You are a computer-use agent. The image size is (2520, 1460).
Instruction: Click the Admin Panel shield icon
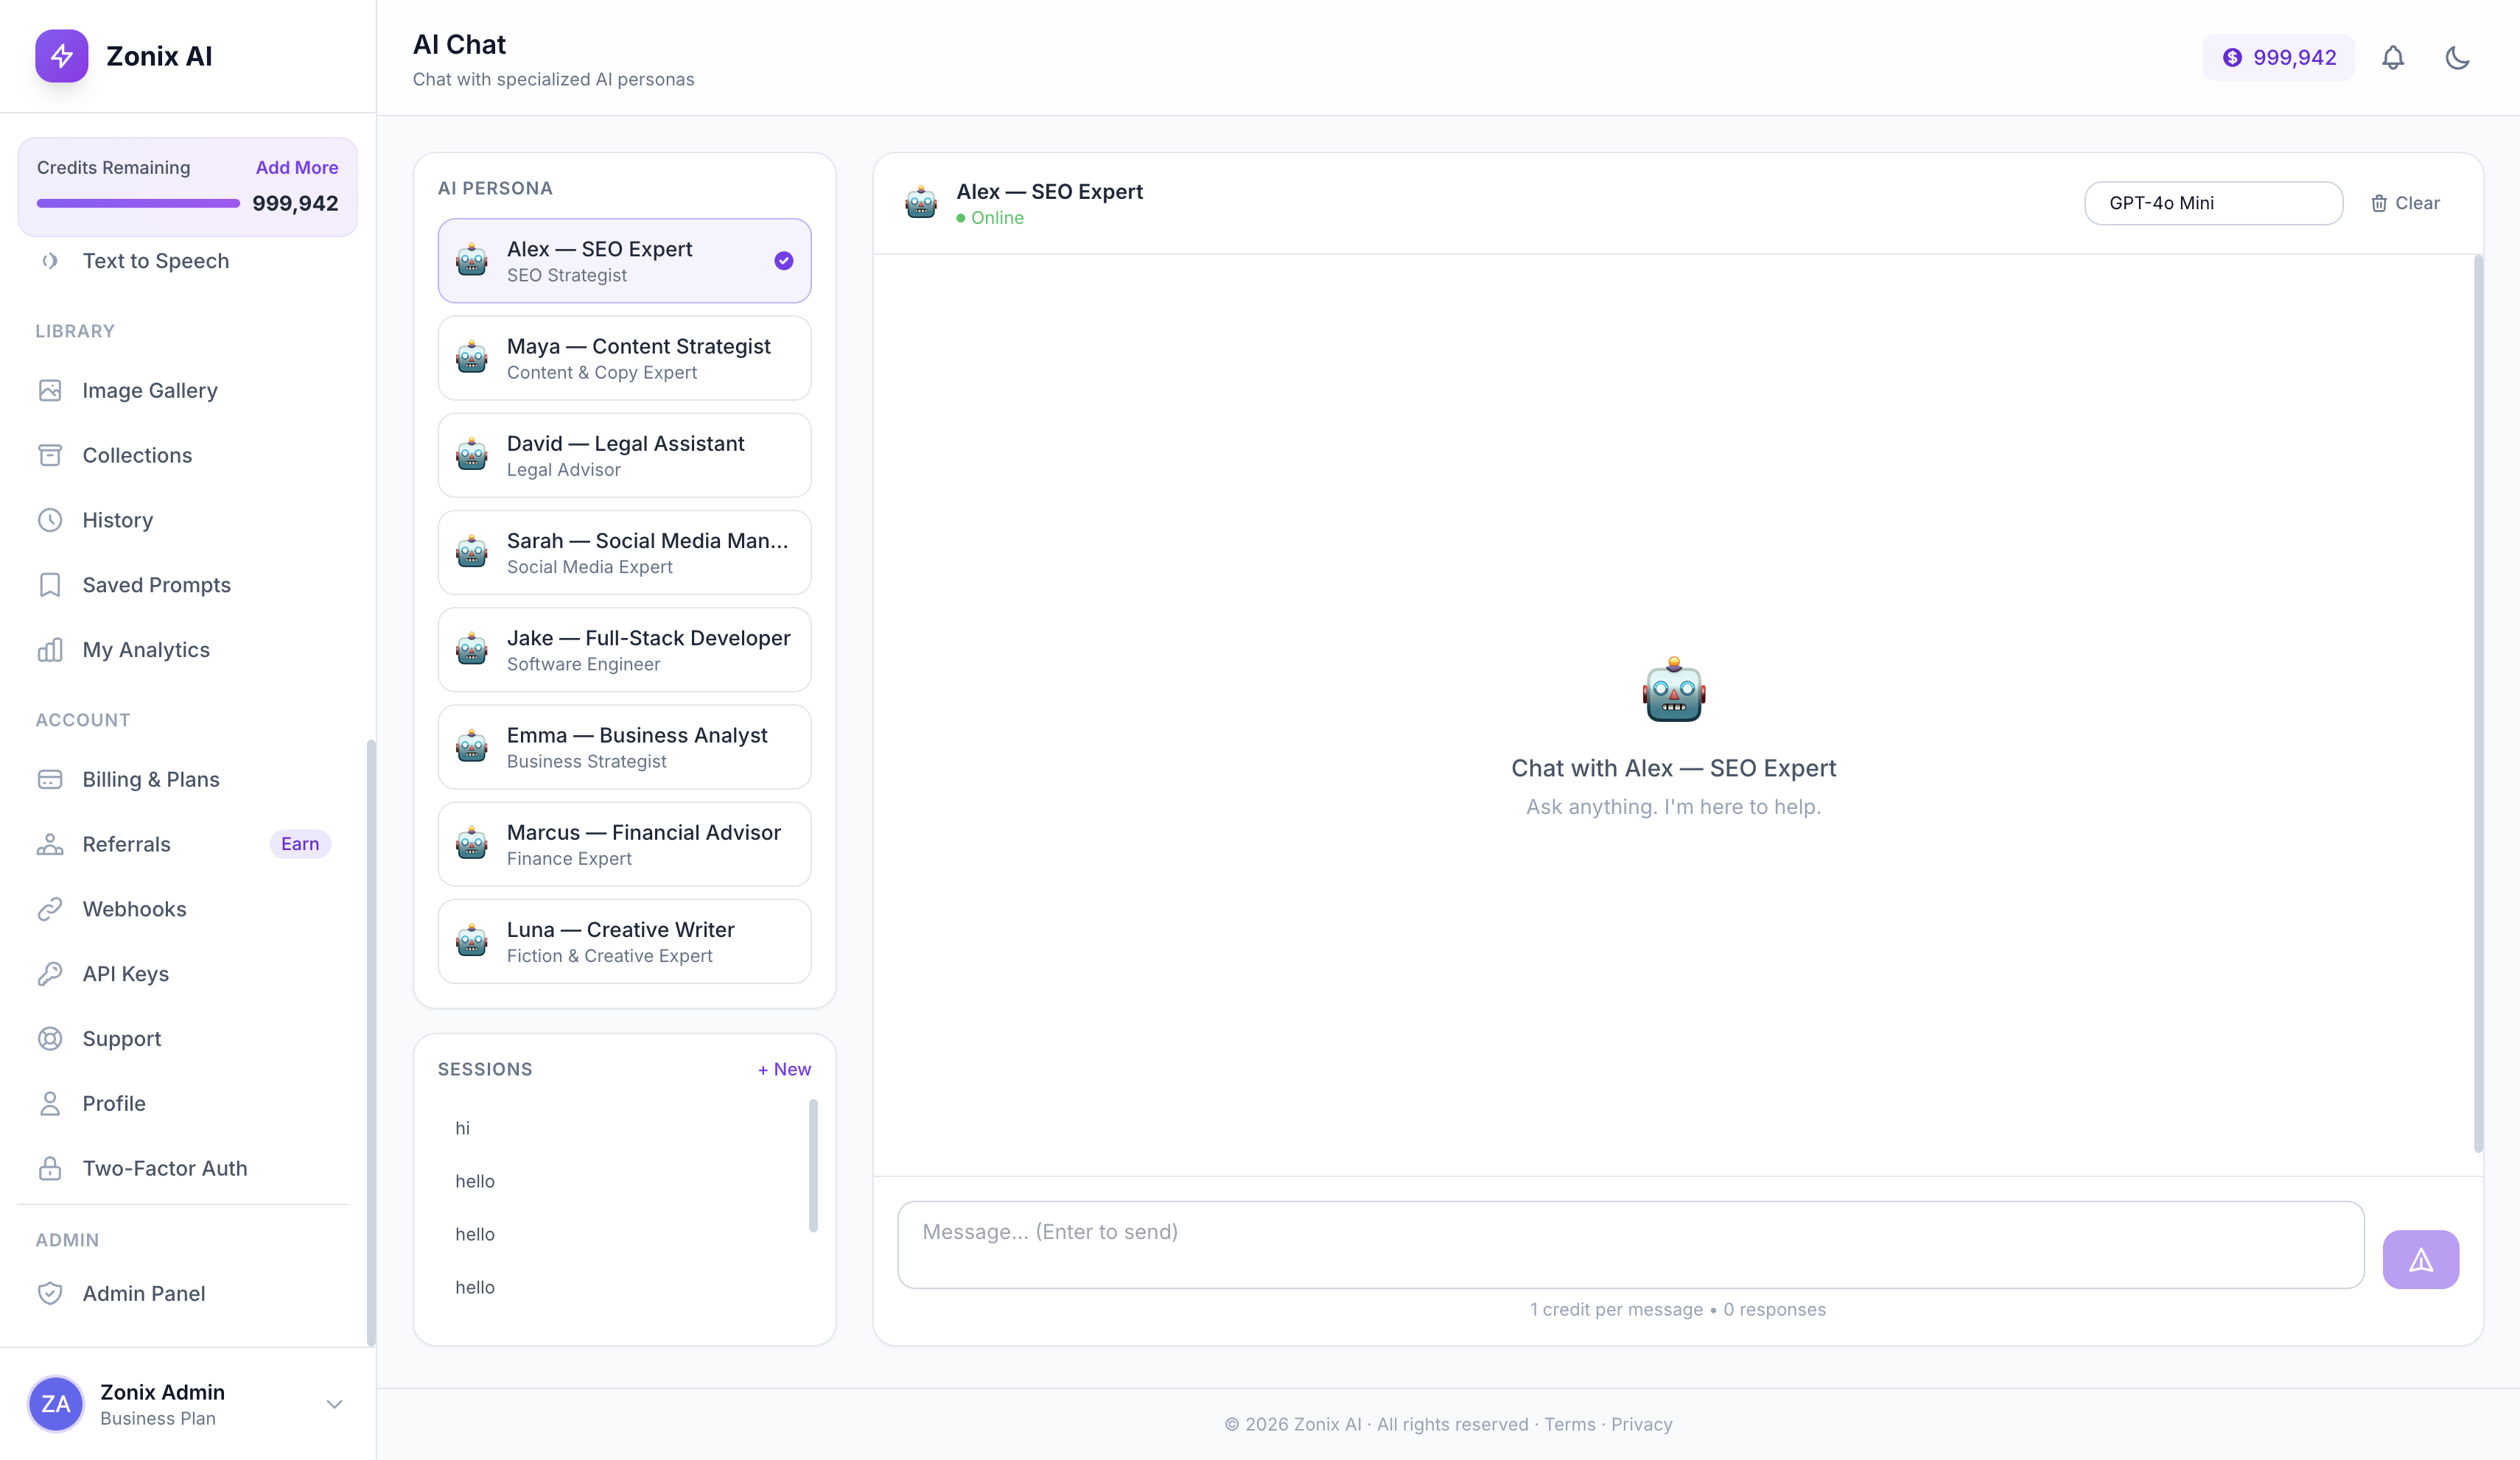pyautogui.click(x=50, y=1293)
